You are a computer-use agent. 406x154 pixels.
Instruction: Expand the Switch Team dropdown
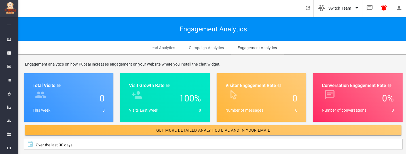[338, 8]
